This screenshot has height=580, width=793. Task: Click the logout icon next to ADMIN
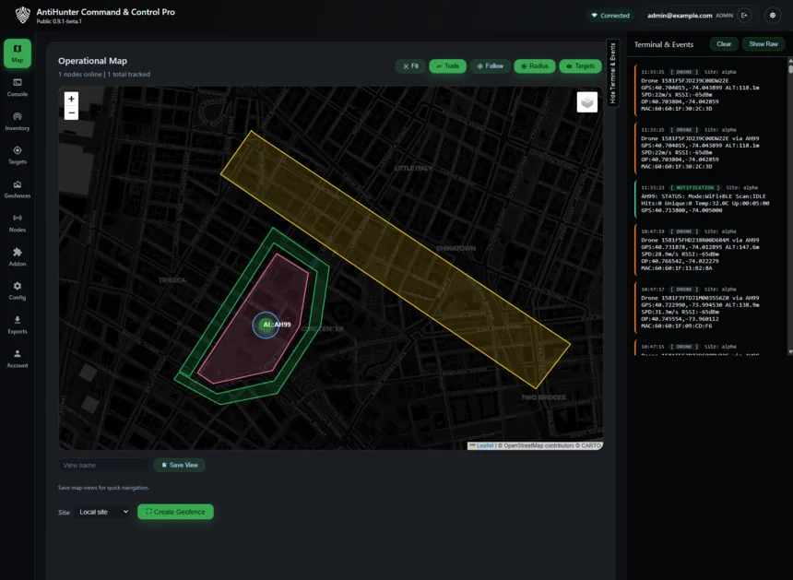tap(744, 15)
